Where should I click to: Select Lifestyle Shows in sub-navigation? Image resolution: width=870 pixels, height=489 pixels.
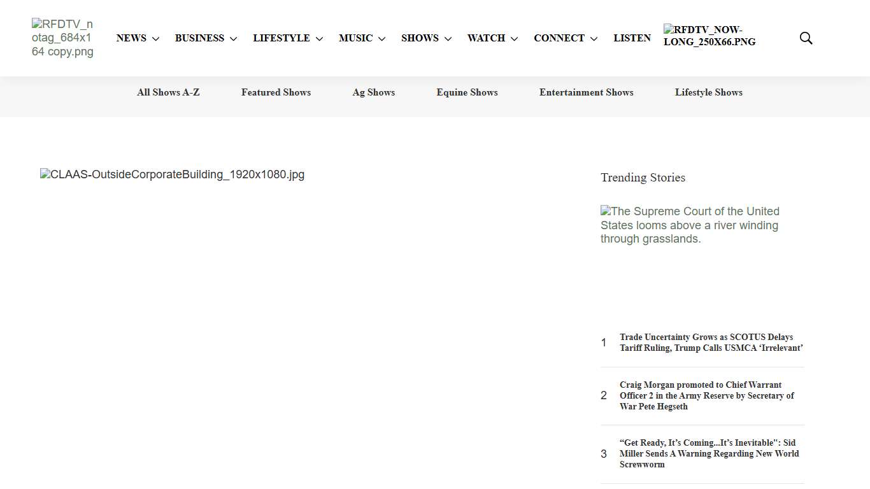(708, 92)
